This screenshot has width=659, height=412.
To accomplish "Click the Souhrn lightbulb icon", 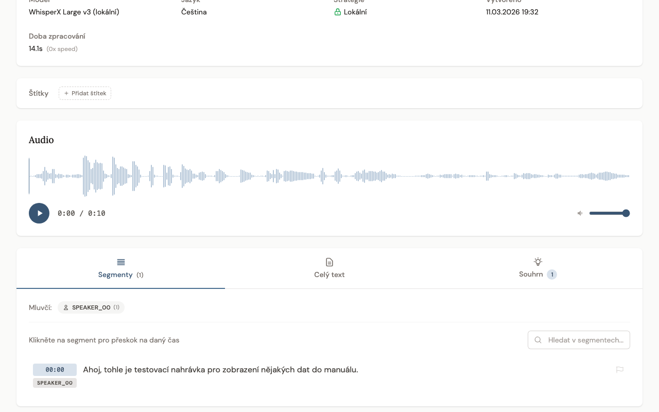I will (538, 262).
